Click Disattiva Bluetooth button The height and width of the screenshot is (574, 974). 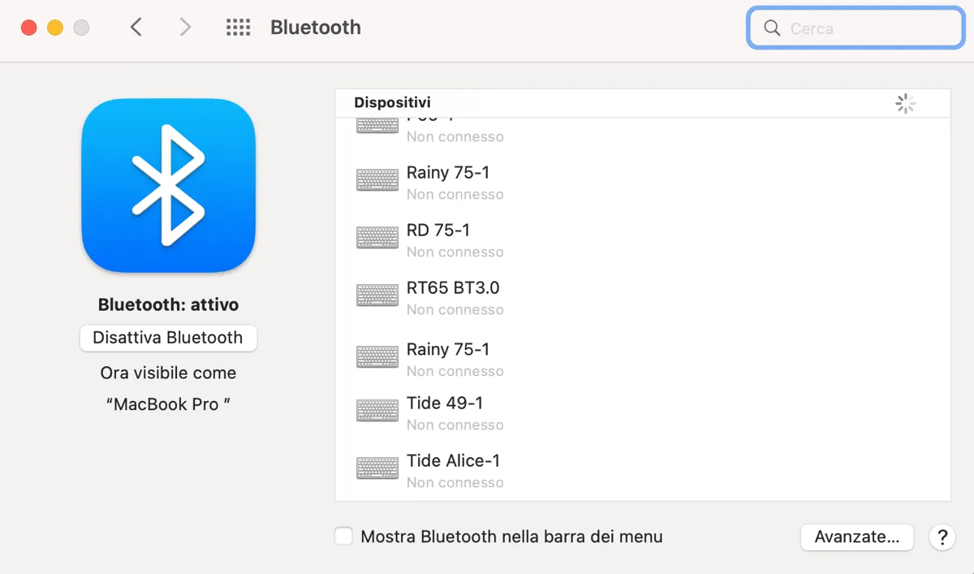168,338
